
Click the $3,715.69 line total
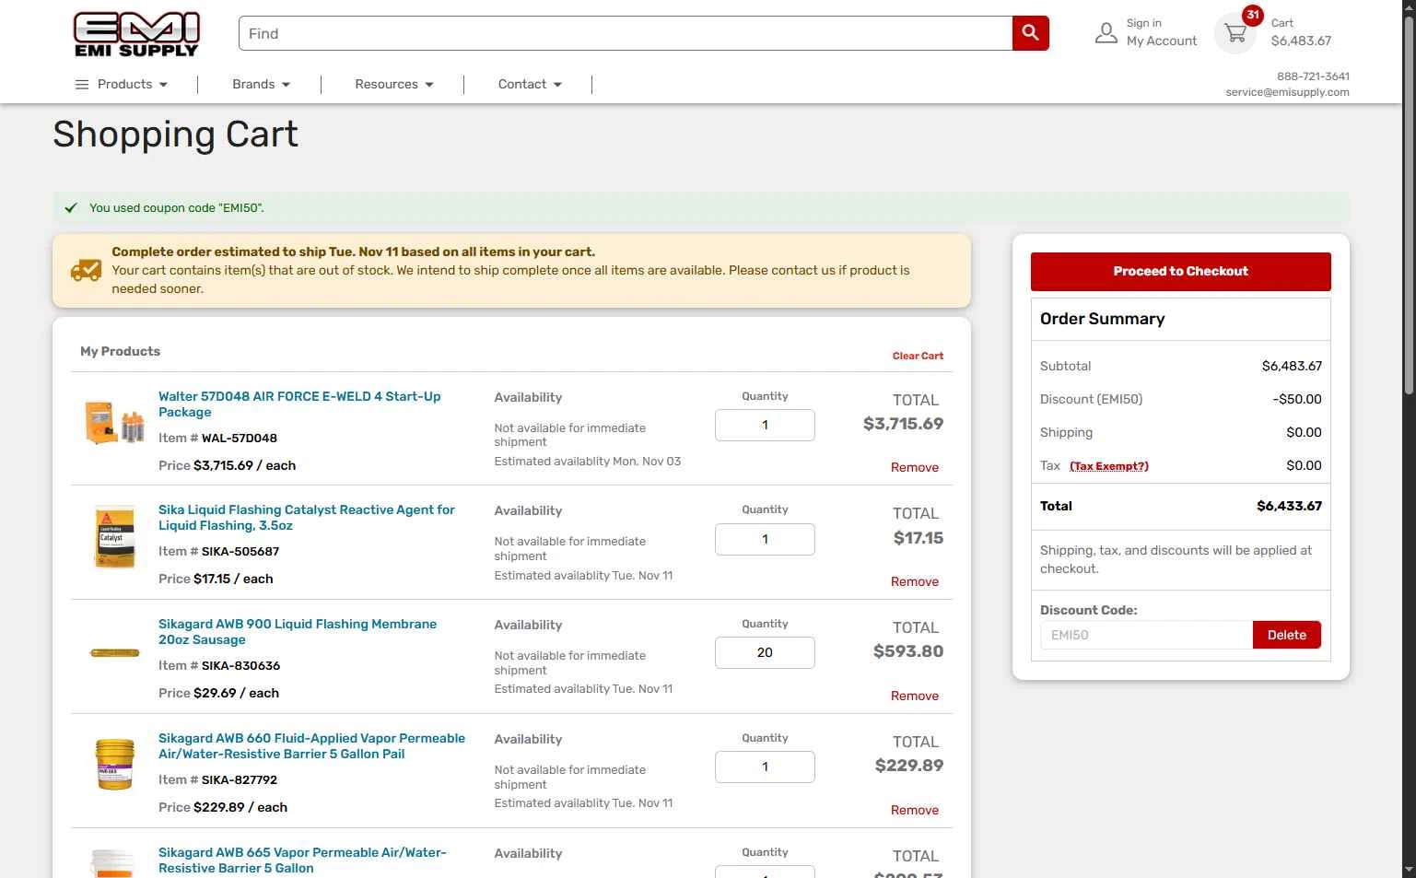pyautogui.click(x=903, y=424)
